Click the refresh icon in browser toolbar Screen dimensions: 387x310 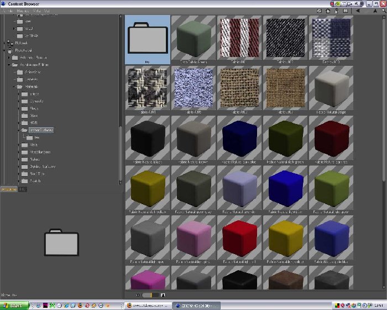[320, 11]
